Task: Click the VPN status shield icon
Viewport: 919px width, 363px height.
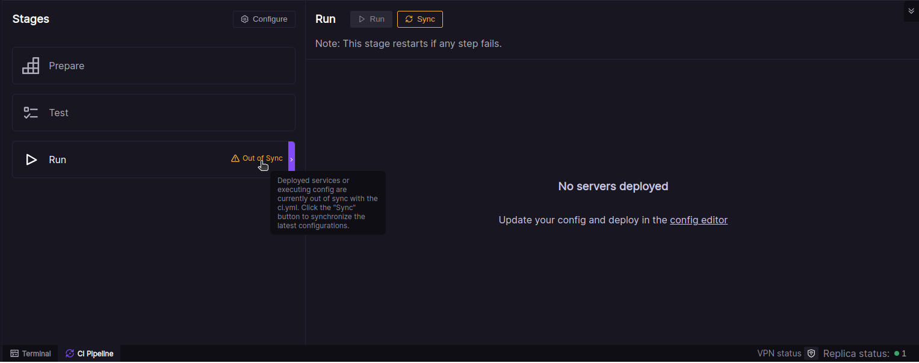Action: pos(811,353)
